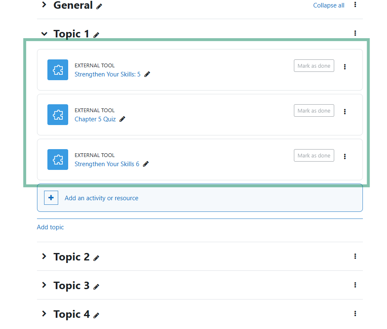Viewport: 387px width, 329px height.
Task: Mark Chapter 5 Quiz as done
Action: pos(314,110)
